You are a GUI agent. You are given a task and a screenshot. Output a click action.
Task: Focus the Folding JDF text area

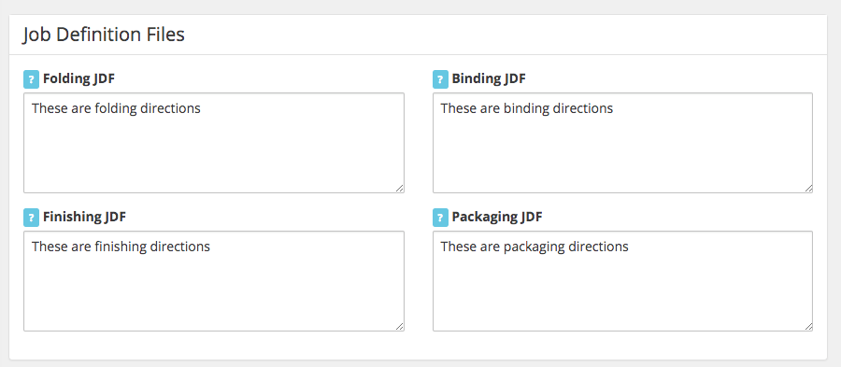point(214,143)
